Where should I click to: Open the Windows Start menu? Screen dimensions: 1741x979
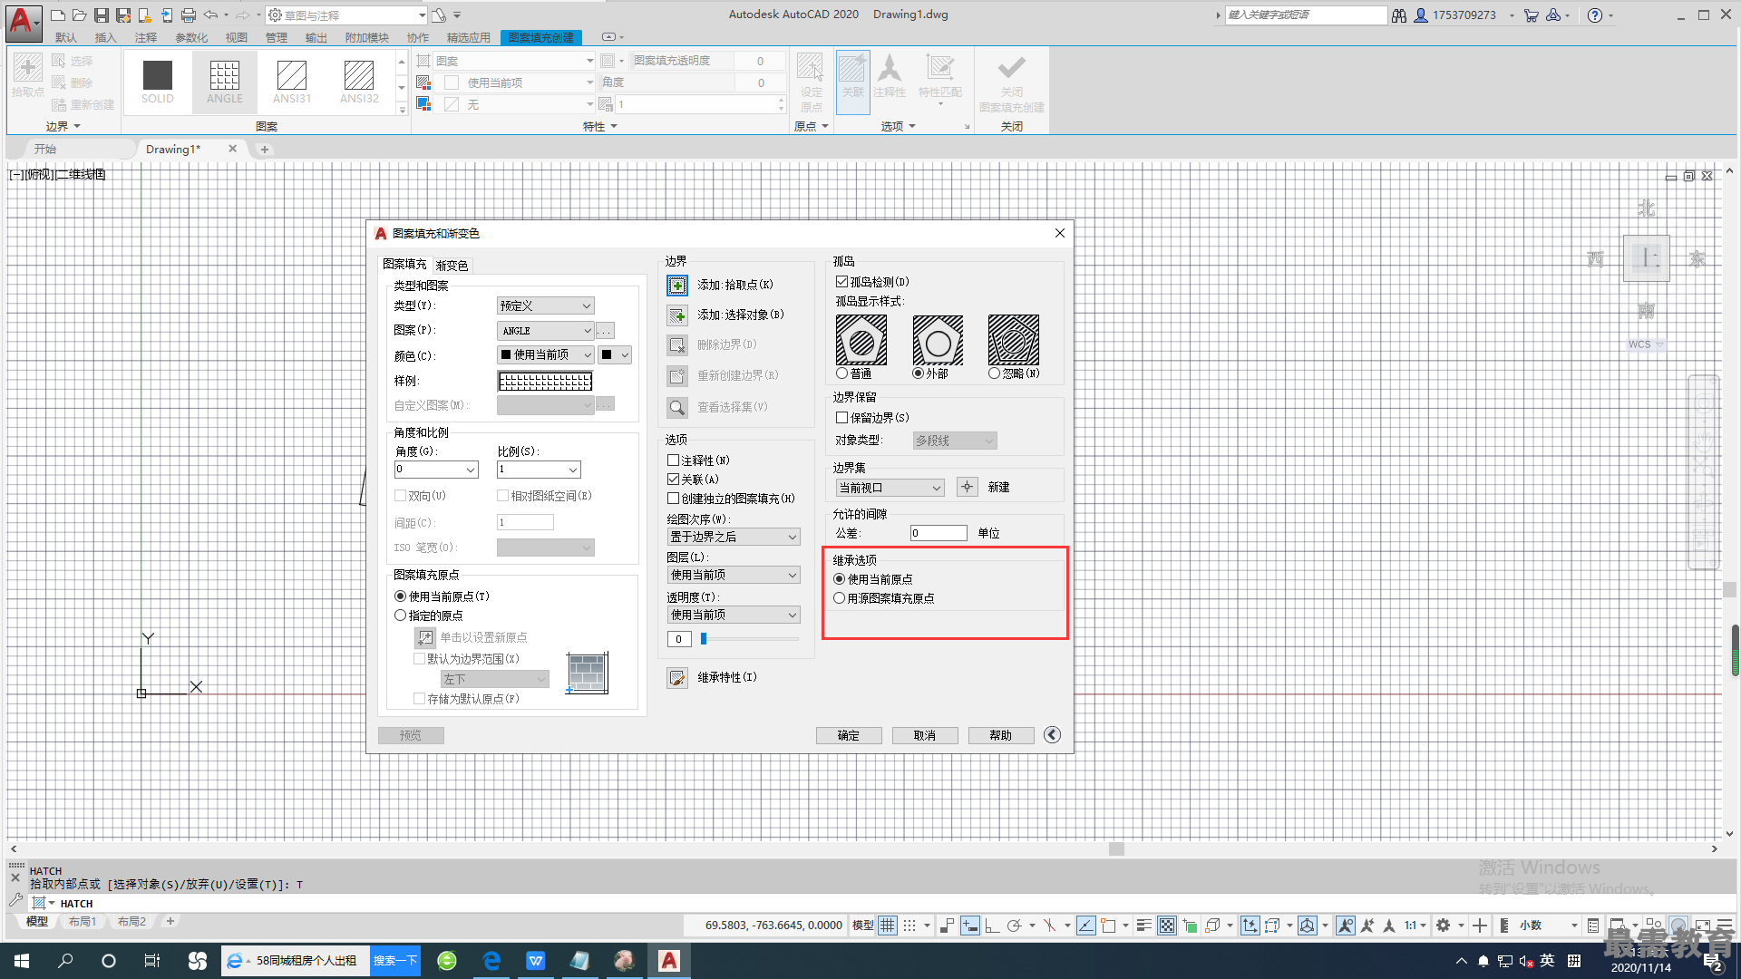(22, 961)
